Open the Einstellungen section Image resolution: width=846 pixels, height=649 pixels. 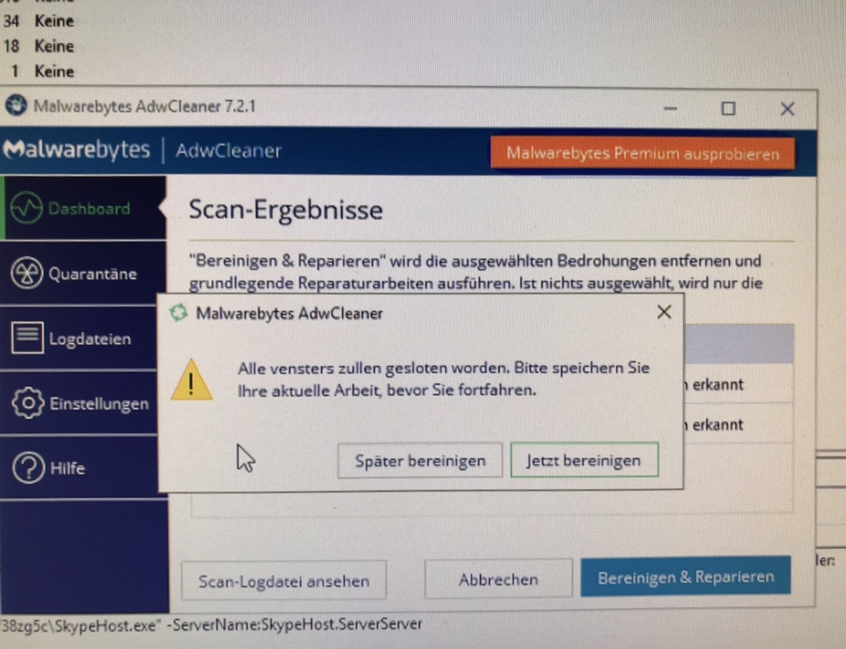pos(81,403)
